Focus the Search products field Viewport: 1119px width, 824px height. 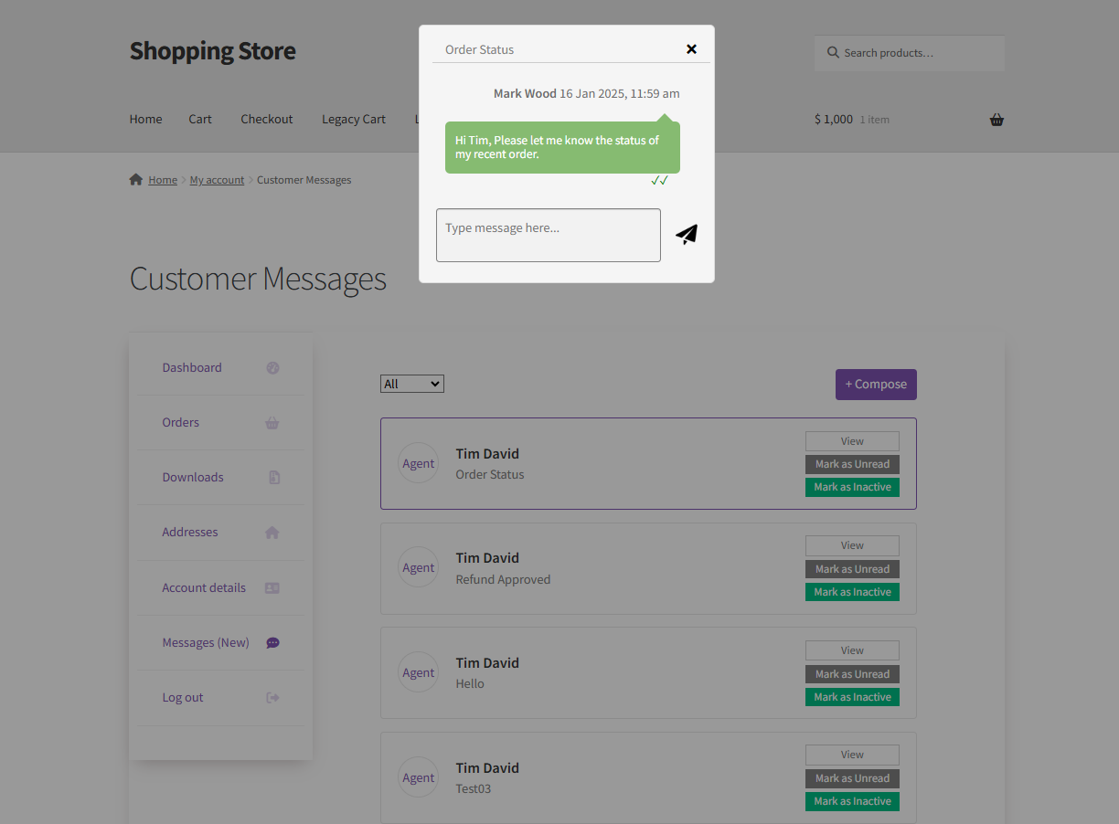point(909,53)
